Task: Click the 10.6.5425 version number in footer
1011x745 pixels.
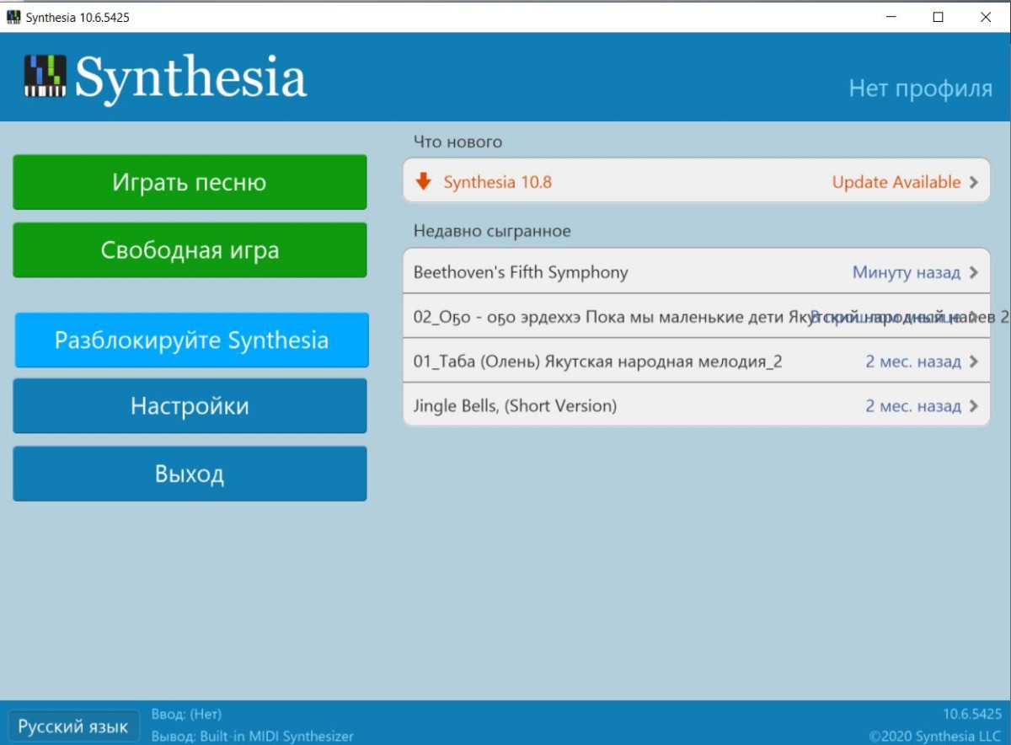Action: (972, 715)
